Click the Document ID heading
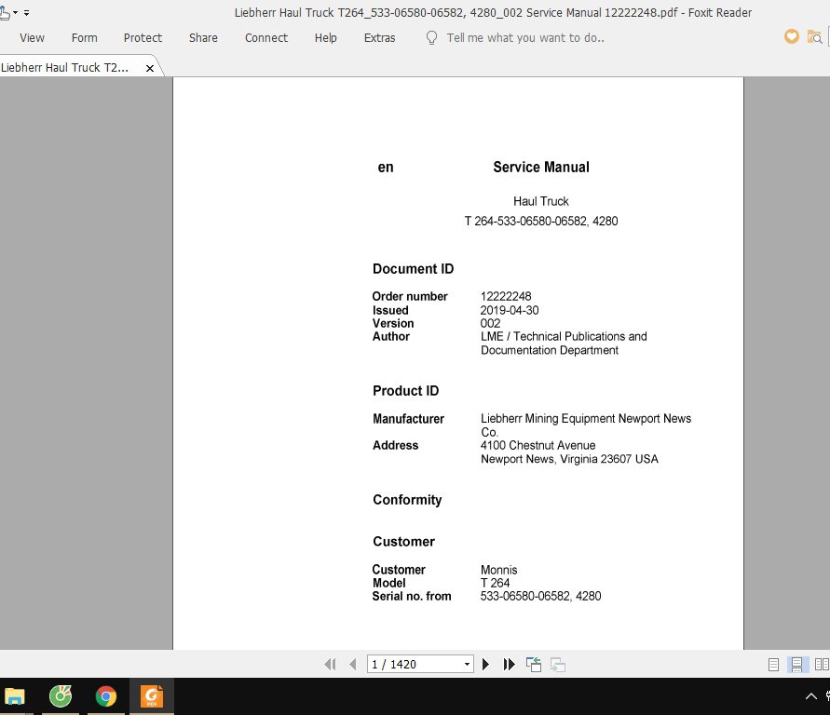Image resolution: width=830 pixels, height=715 pixels. (x=413, y=269)
